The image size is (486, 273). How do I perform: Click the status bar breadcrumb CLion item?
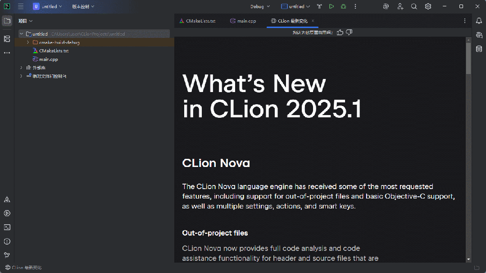tap(23, 268)
